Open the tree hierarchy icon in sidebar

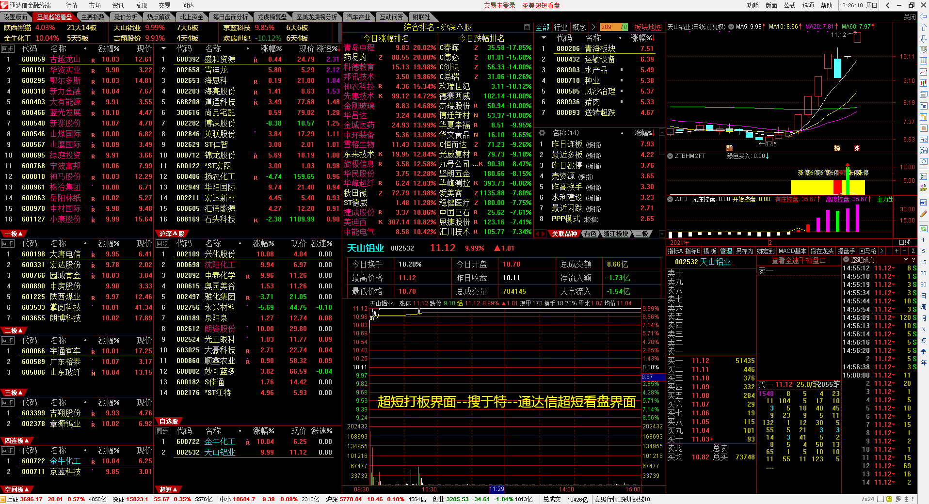click(923, 117)
